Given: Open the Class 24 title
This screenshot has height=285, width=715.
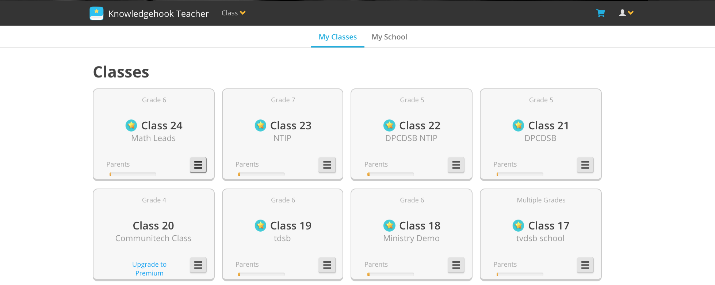Looking at the screenshot, I should (162, 125).
